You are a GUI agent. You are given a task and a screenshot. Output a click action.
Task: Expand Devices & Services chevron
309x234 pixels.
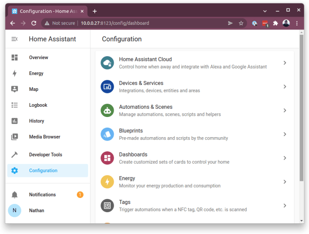click(285, 87)
